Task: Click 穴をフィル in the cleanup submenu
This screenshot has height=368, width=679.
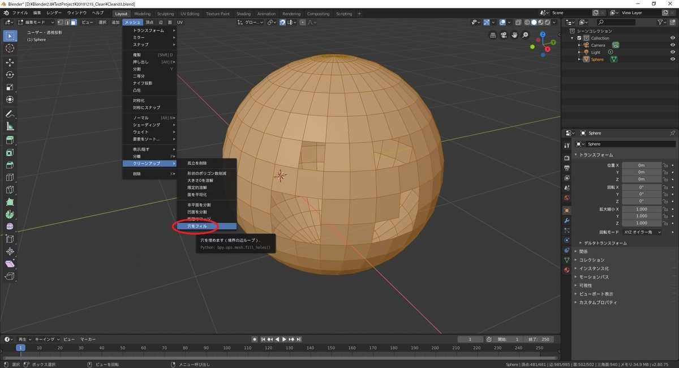Action: point(197,226)
